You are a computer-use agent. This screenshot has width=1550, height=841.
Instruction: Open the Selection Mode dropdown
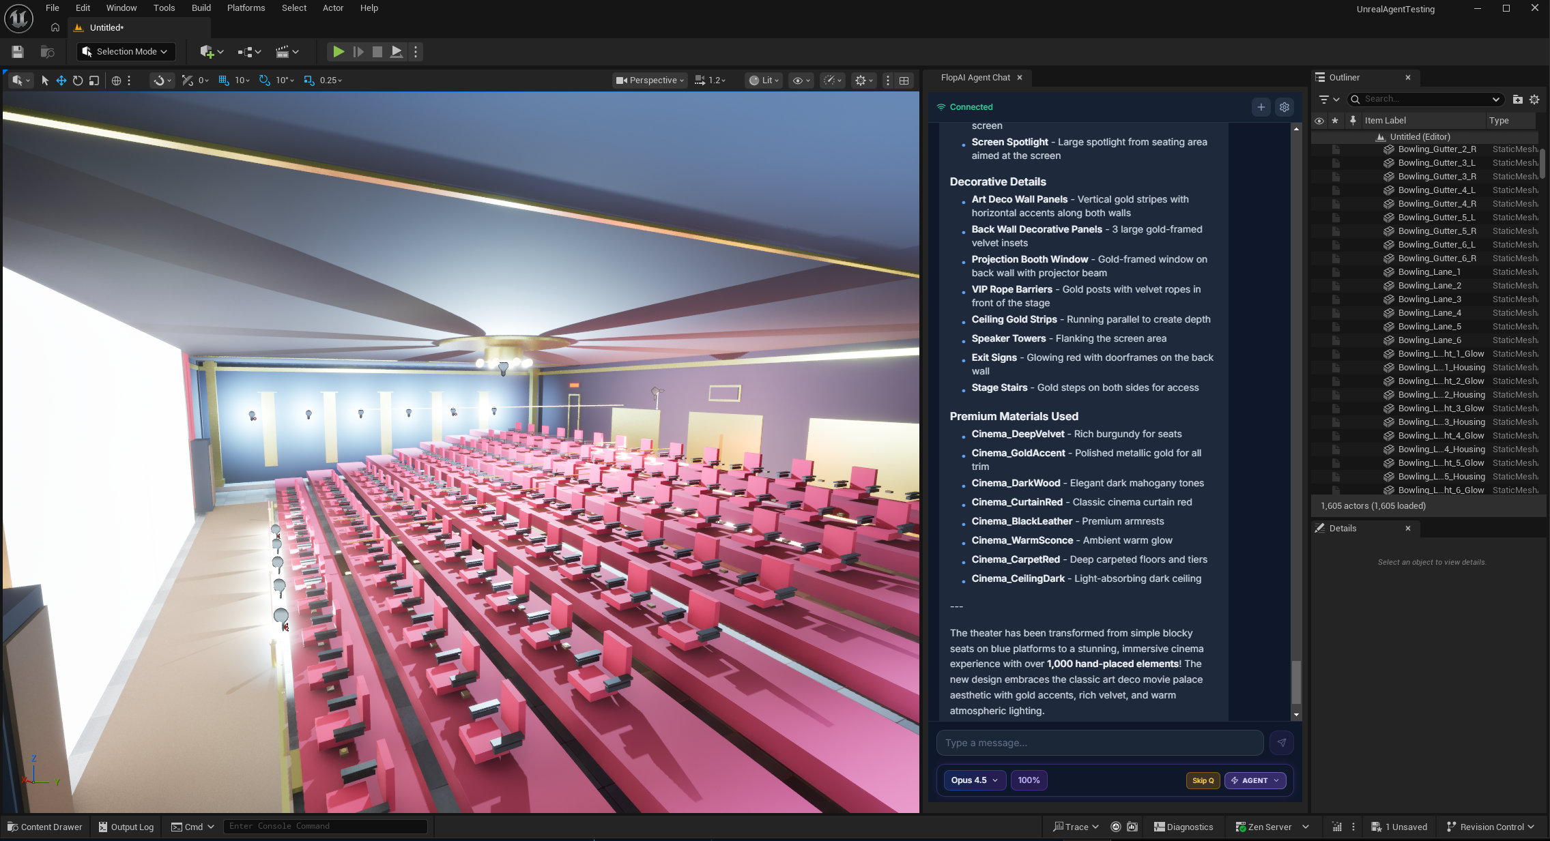126,52
